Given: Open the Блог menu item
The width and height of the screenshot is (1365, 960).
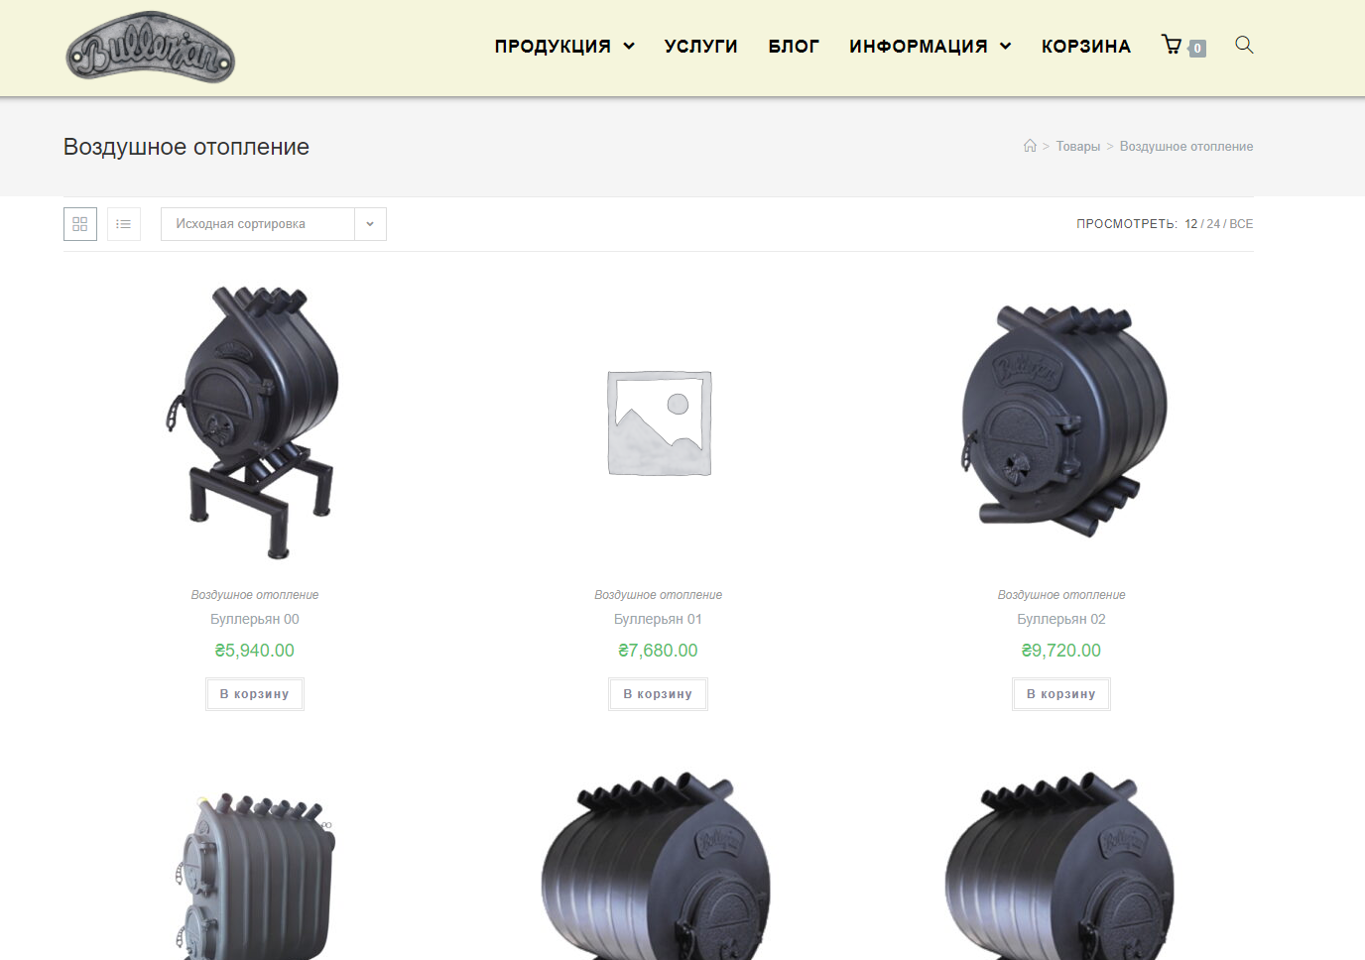Looking at the screenshot, I should [794, 46].
